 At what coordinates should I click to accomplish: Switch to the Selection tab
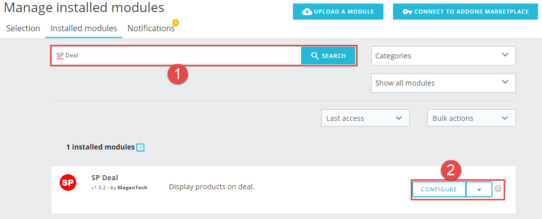(x=23, y=28)
